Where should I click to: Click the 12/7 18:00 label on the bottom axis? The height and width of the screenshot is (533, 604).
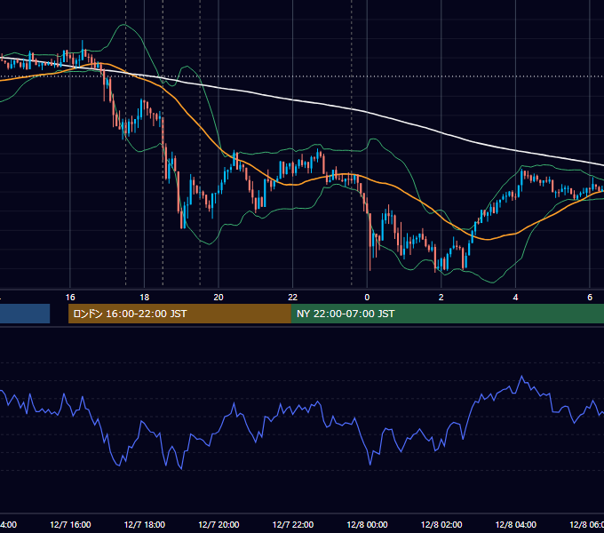point(145,525)
